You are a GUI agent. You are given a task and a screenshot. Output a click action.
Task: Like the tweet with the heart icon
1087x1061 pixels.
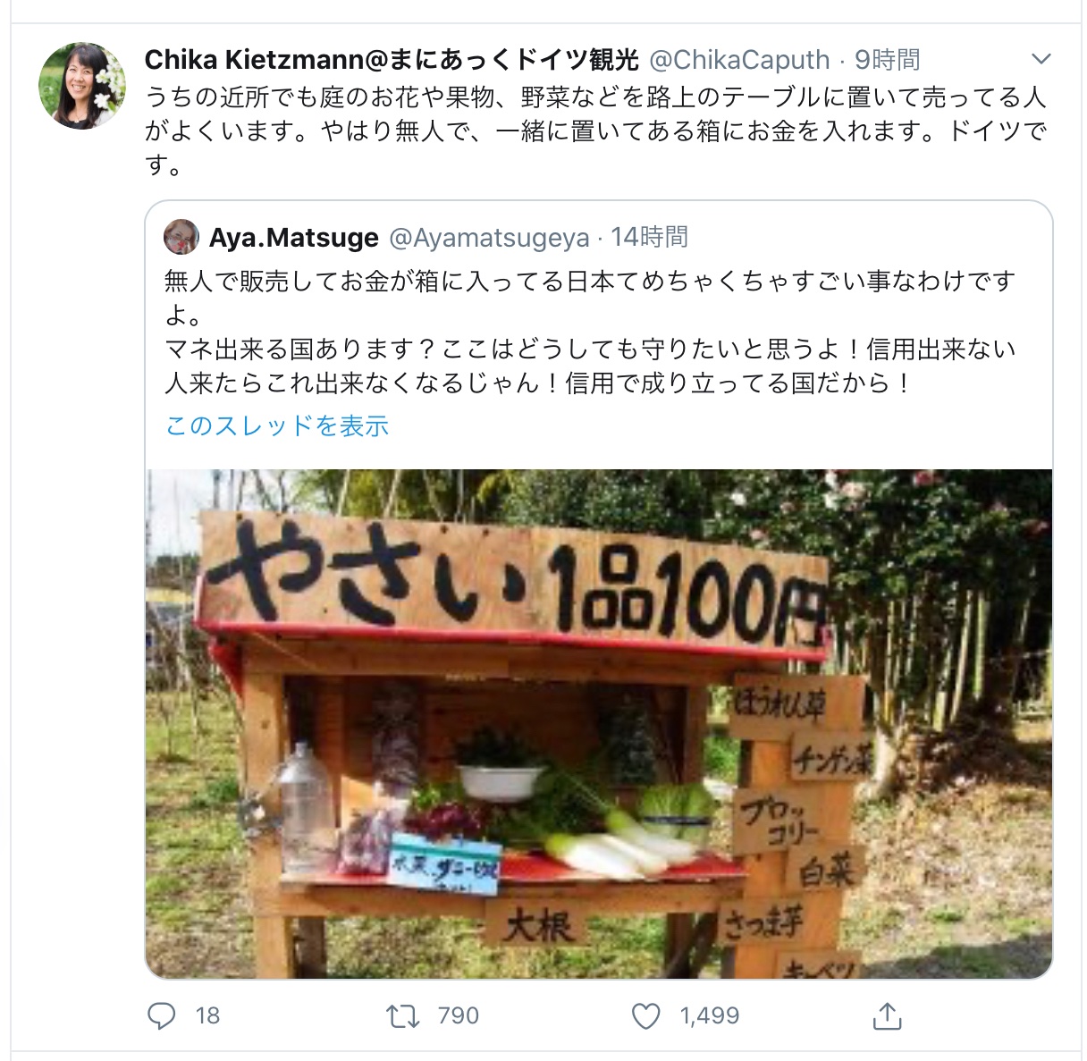645,1016
